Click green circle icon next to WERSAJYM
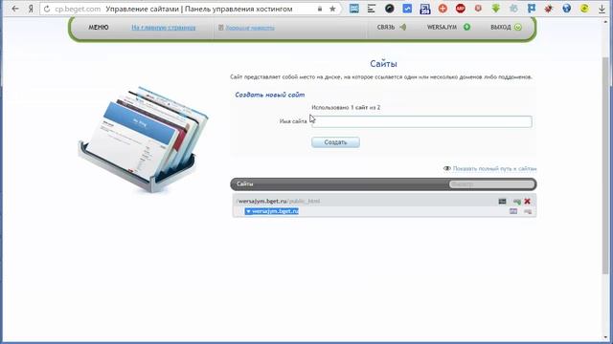The height and width of the screenshot is (344, 613). pos(466,27)
